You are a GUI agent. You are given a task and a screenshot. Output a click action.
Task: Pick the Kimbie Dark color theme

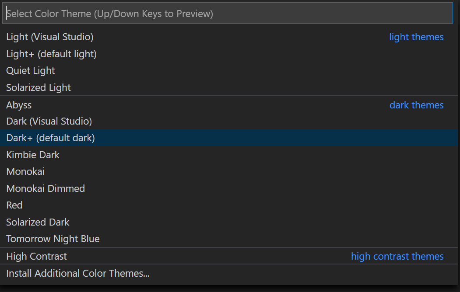click(x=32, y=155)
